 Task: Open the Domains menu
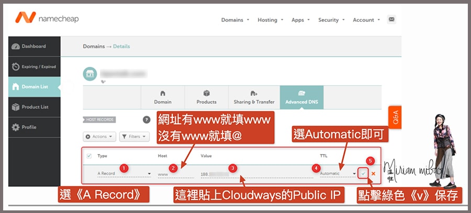pos(235,20)
